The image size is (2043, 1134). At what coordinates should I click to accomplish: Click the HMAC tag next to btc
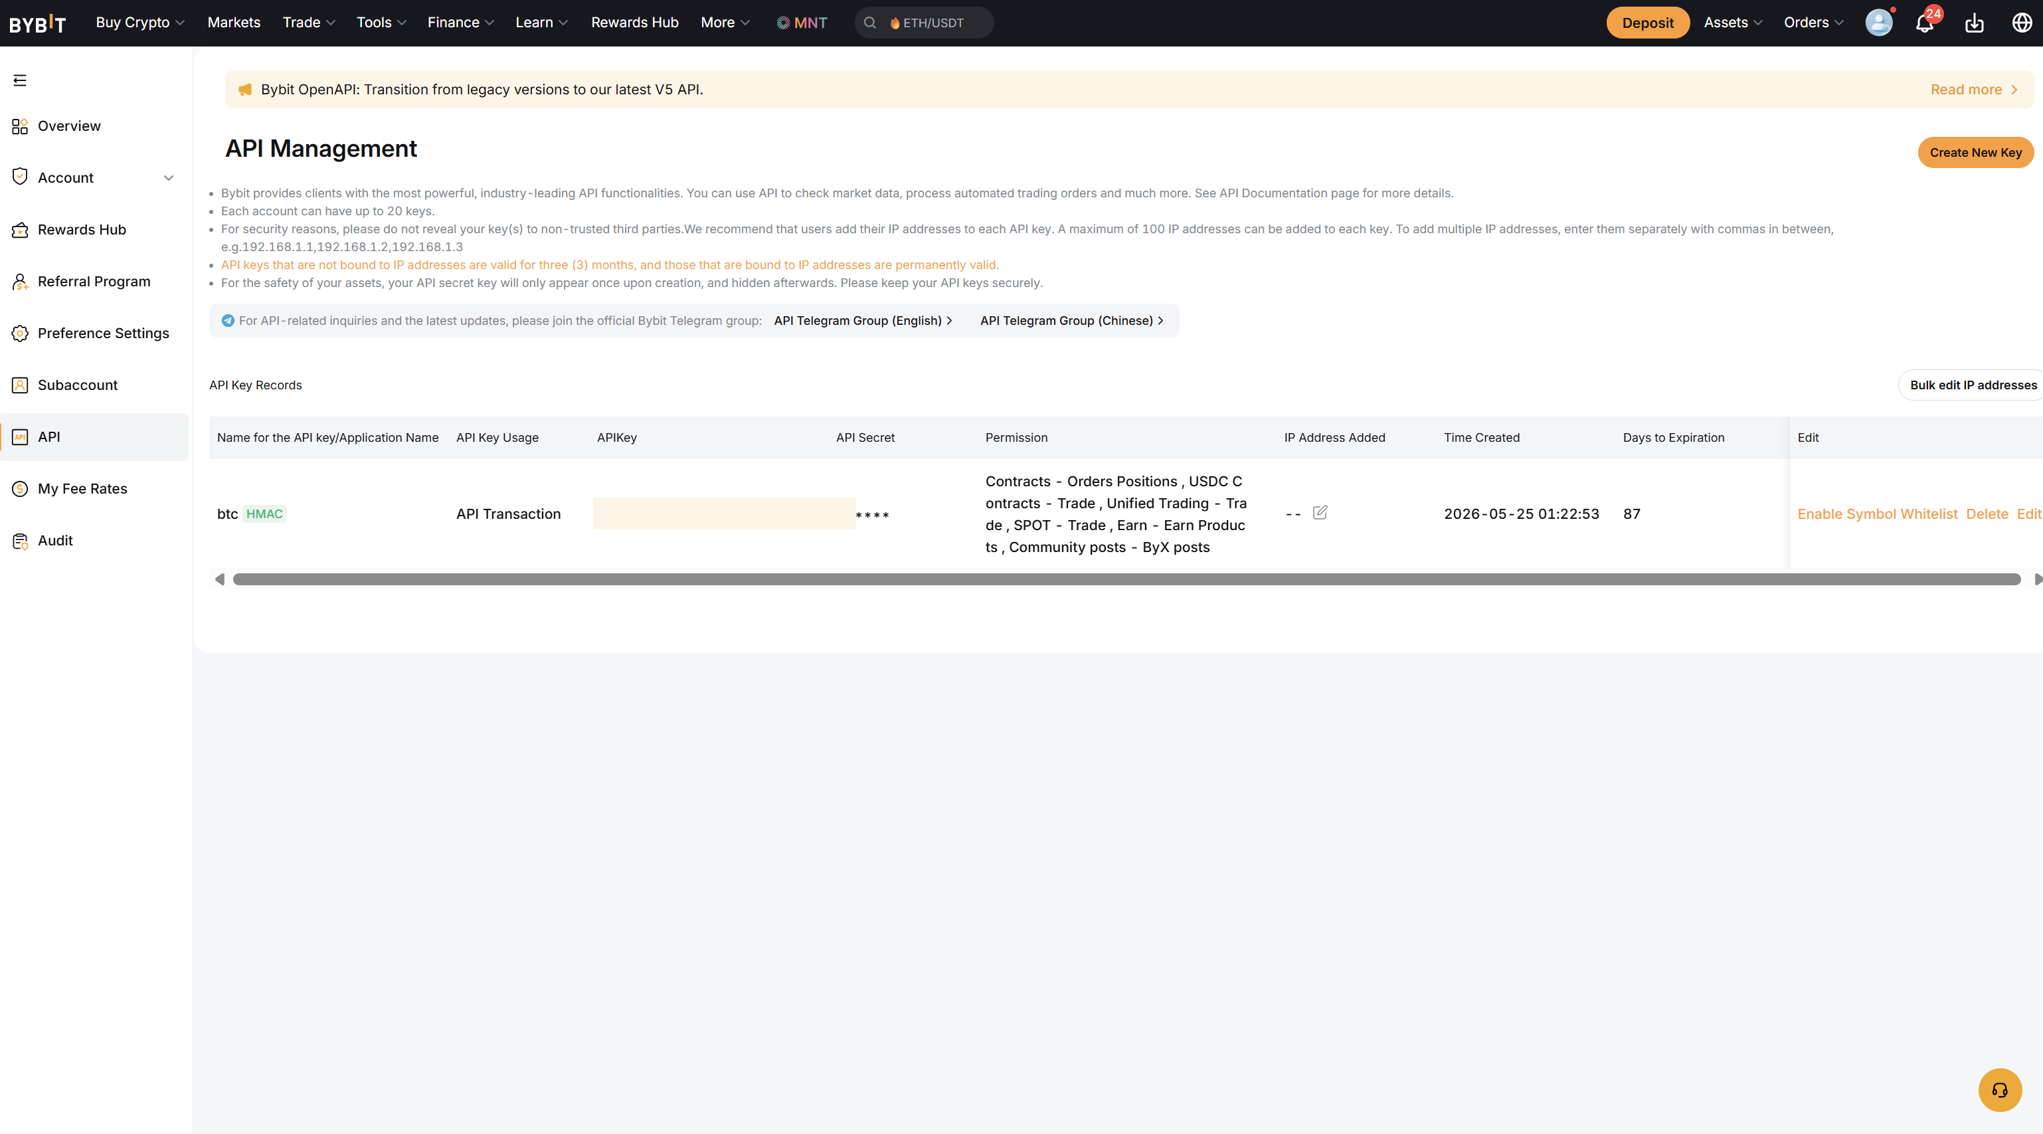(x=264, y=514)
